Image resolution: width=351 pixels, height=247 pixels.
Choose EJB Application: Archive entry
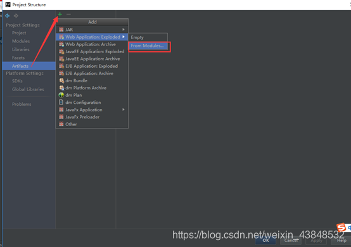[x=92, y=73]
